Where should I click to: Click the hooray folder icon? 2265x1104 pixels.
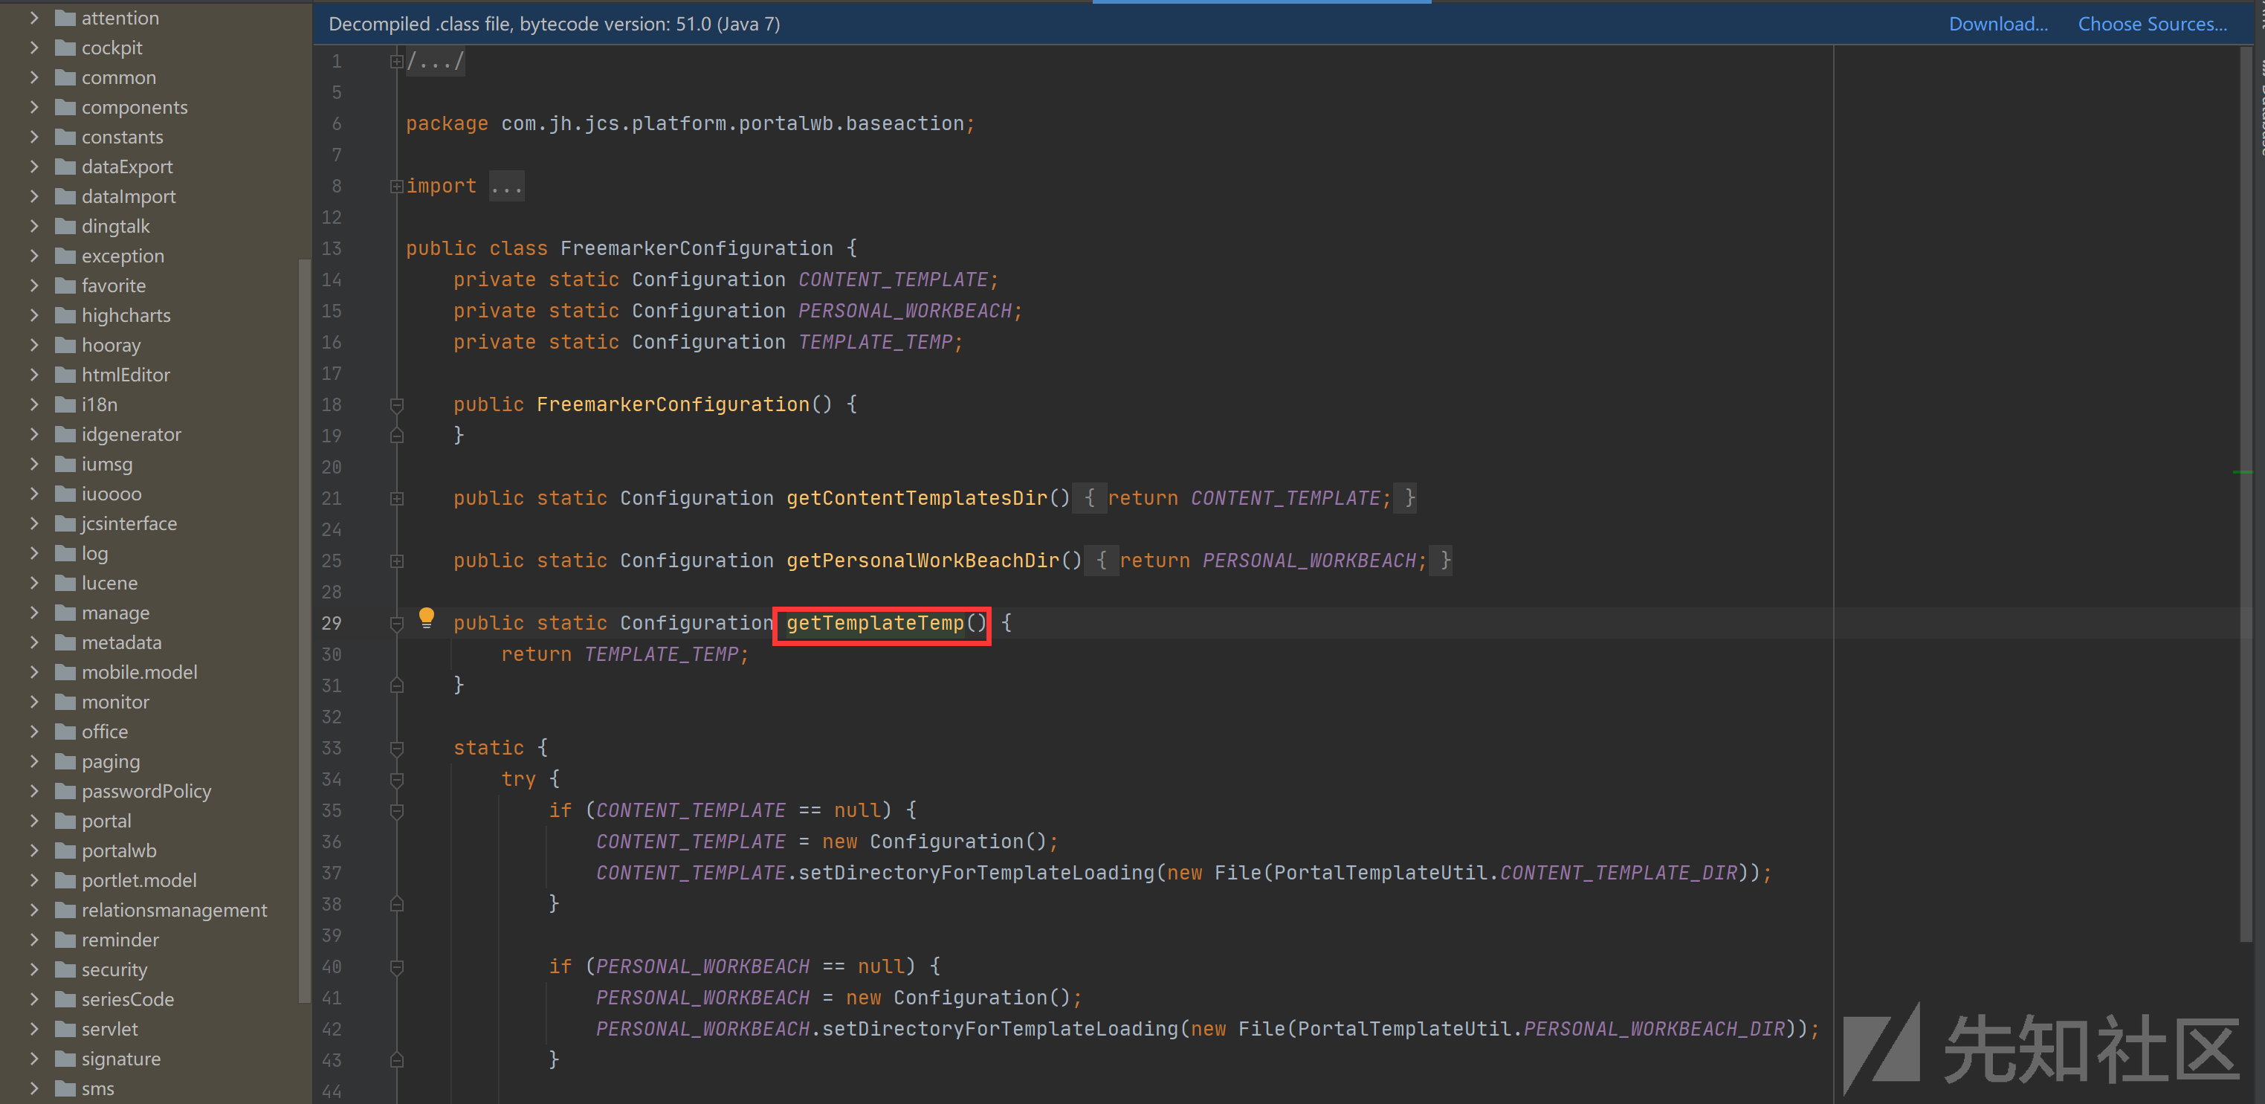(x=65, y=345)
